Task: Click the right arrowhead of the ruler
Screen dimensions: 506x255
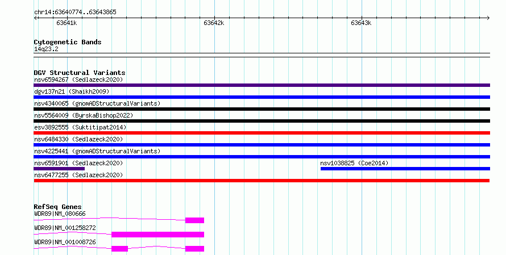Action: coord(488,18)
